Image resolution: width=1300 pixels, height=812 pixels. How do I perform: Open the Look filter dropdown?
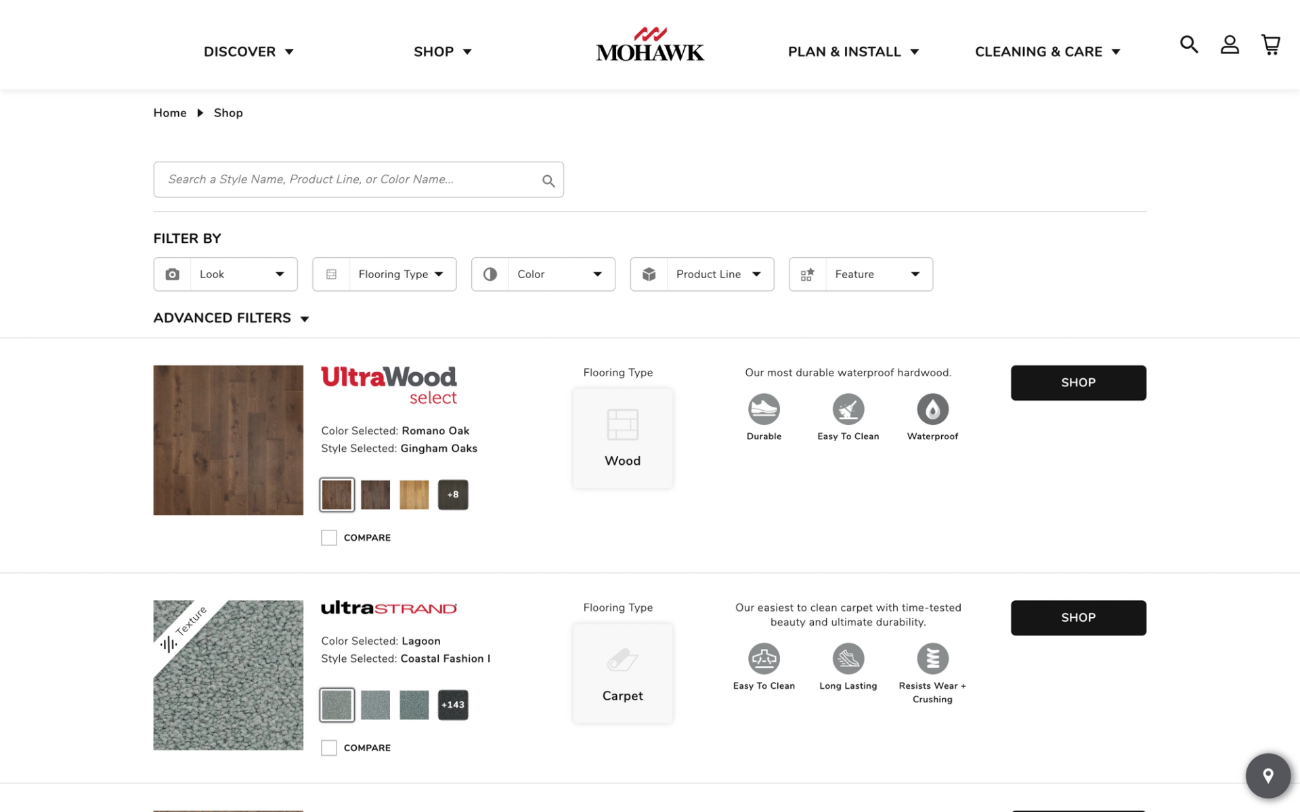tap(225, 274)
